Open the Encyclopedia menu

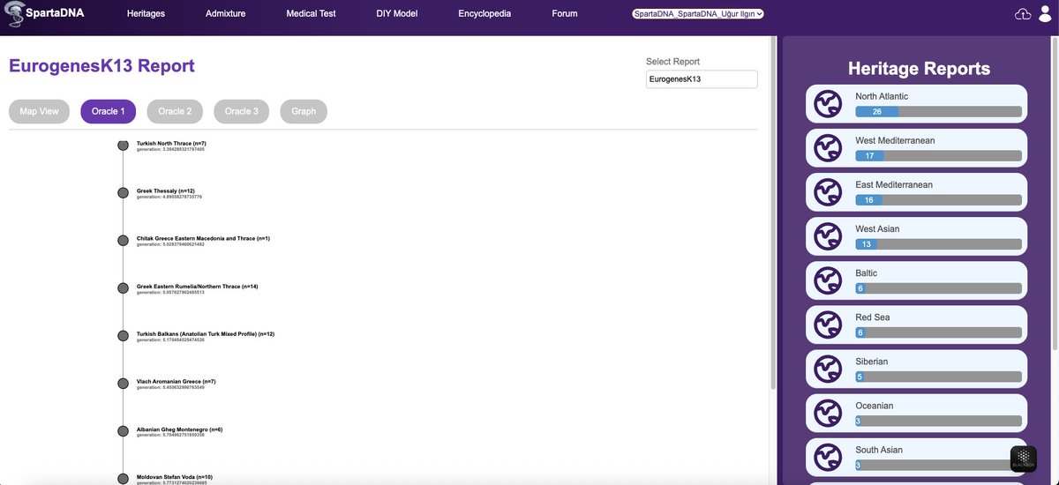click(484, 14)
